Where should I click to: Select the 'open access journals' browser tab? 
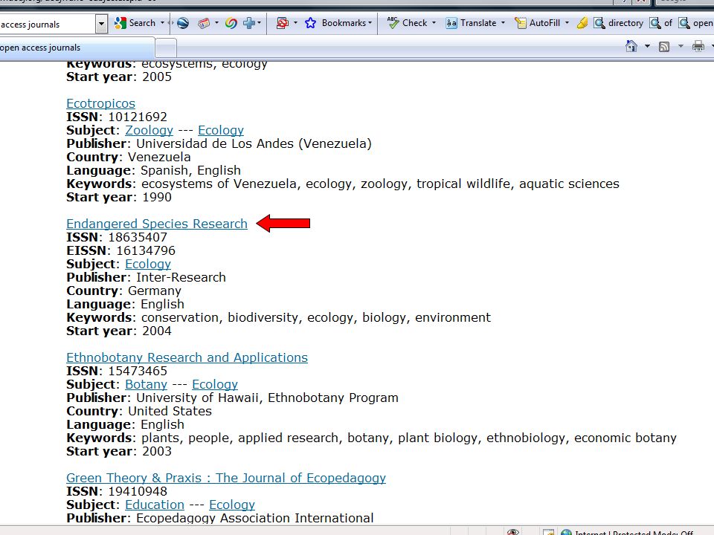click(77, 48)
